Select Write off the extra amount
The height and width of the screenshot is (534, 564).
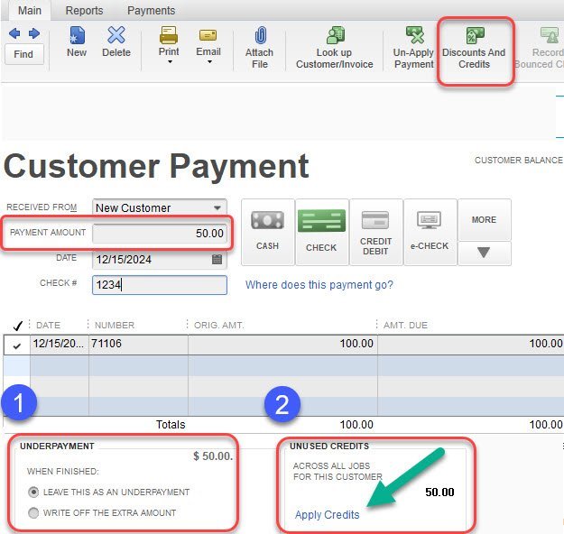[34, 512]
